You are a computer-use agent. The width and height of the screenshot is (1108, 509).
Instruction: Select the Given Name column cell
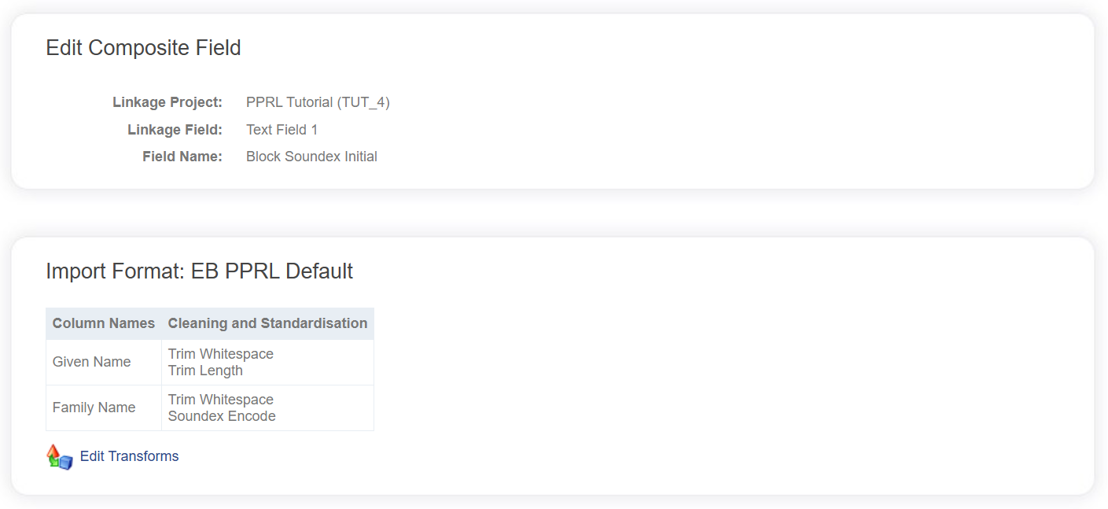pyautogui.click(x=92, y=362)
